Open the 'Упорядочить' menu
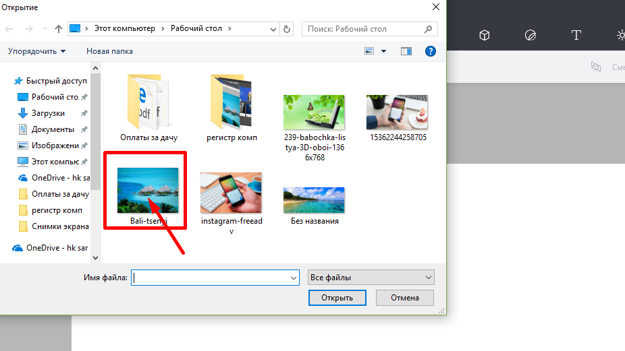Screen dimensions: 625x351 [x=36, y=51]
